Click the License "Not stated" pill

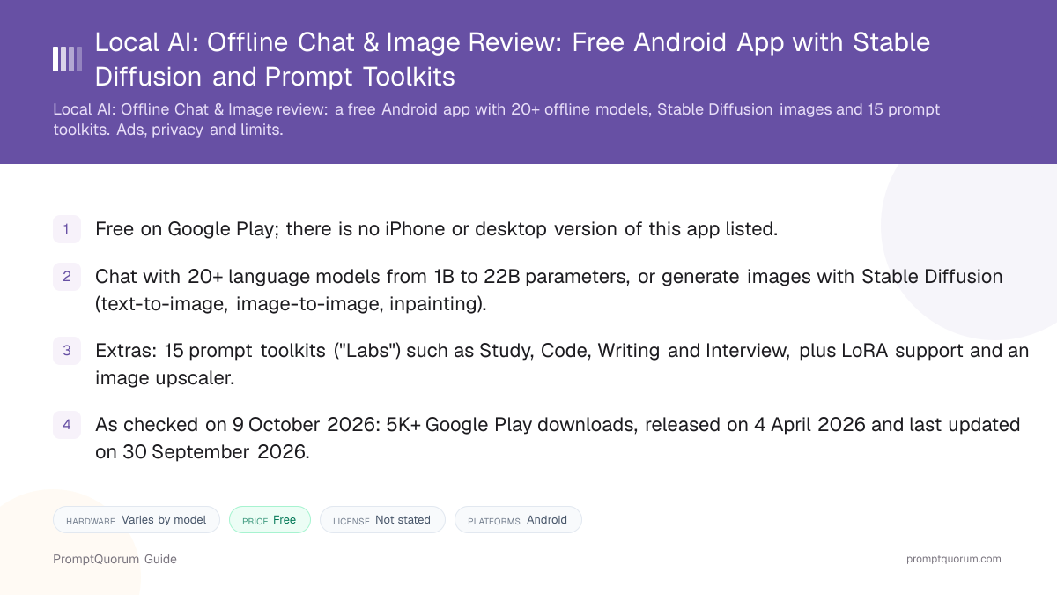pos(382,520)
